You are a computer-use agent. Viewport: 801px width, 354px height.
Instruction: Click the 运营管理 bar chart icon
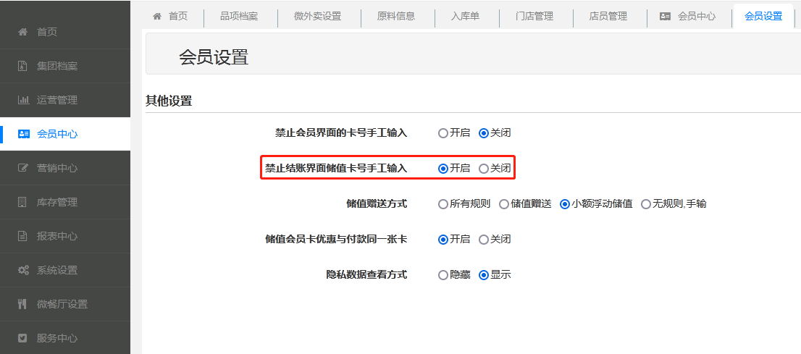[x=23, y=100]
